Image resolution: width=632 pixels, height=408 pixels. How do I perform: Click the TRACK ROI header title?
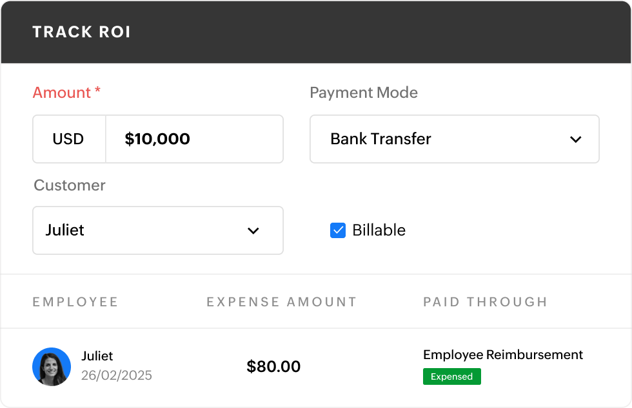(x=82, y=31)
